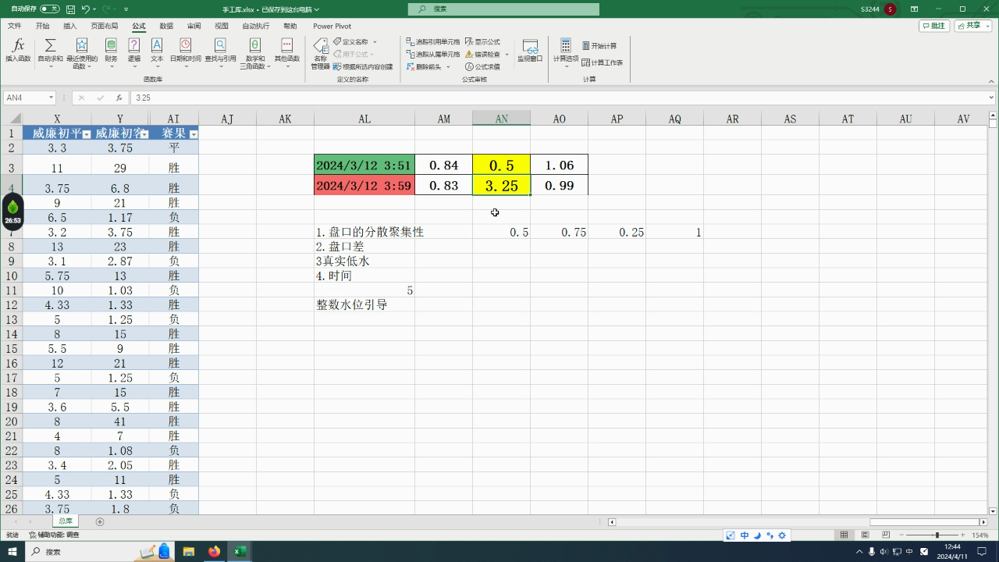Toggle IME punctuation mode button
999x562 pixels.
[770, 535]
